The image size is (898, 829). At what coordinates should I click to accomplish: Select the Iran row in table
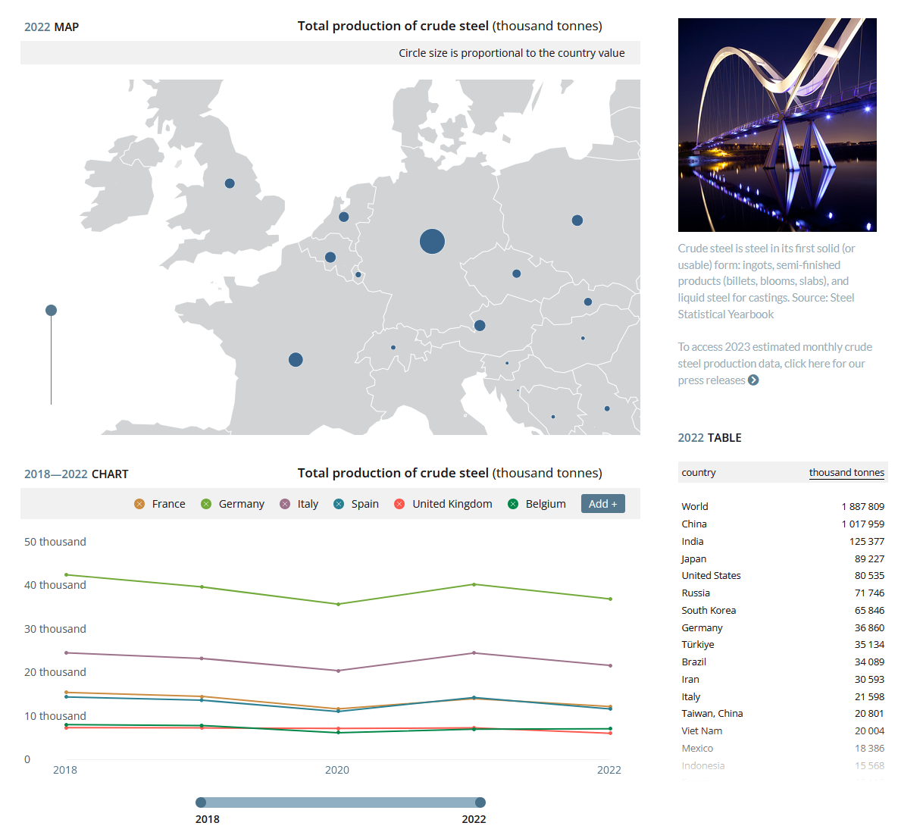(782, 680)
